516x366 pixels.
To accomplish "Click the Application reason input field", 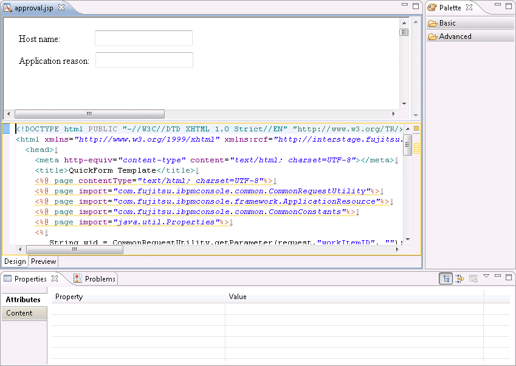I will (x=144, y=60).
